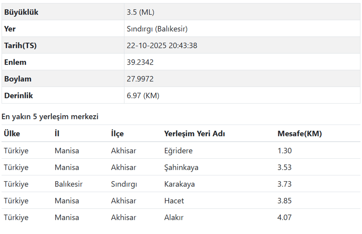The height and width of the screenshot is (234, 362).
Task: Click the Balıkesir province cell
Action: (68, 184)
